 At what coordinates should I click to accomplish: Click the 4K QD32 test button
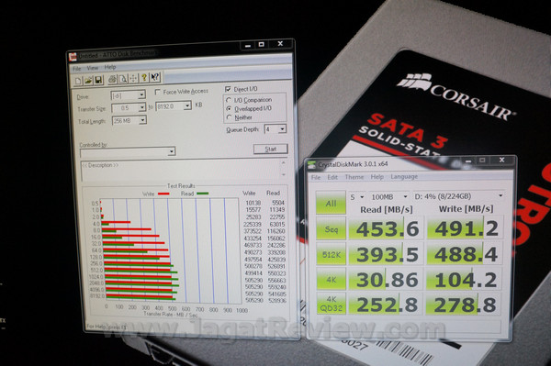tap(331, 304)
